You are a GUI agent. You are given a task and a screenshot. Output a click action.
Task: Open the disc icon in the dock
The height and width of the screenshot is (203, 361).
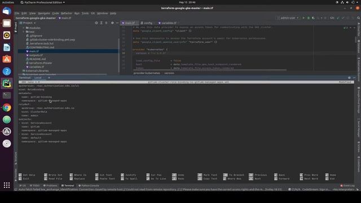7,143
